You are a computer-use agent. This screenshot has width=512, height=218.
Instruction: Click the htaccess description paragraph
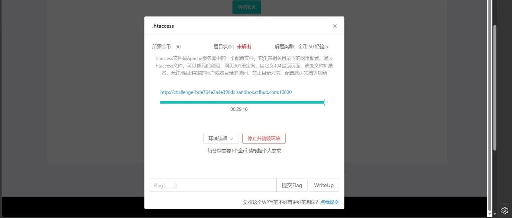click(x=244, y=66)
